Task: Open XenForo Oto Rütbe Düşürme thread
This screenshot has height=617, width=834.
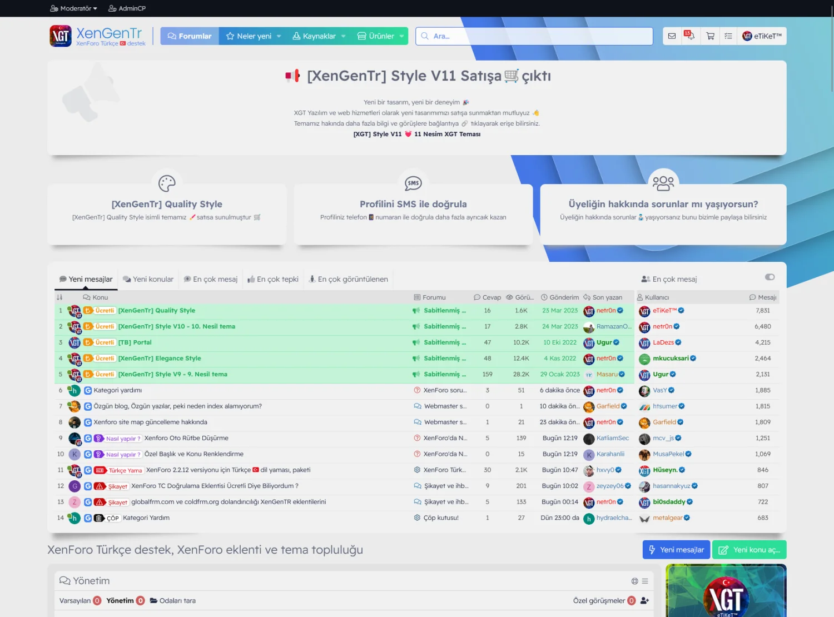Action: (186, 439)
